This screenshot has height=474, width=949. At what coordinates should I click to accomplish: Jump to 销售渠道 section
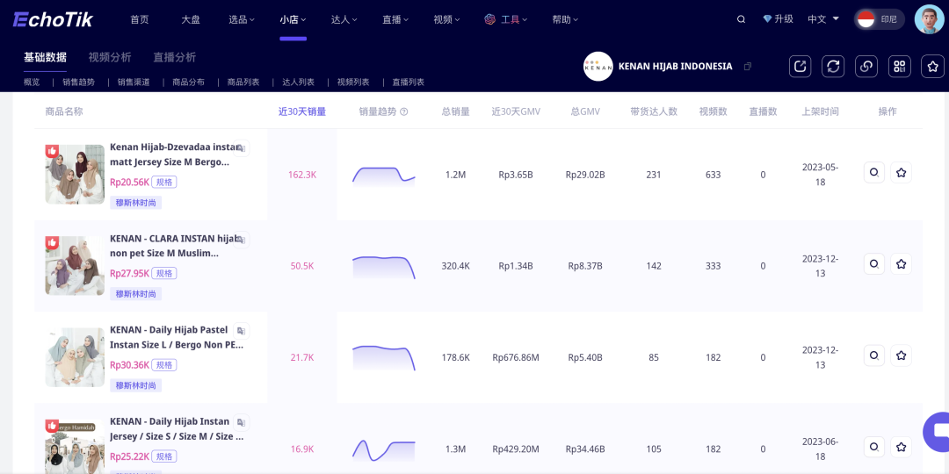point(134,83)
